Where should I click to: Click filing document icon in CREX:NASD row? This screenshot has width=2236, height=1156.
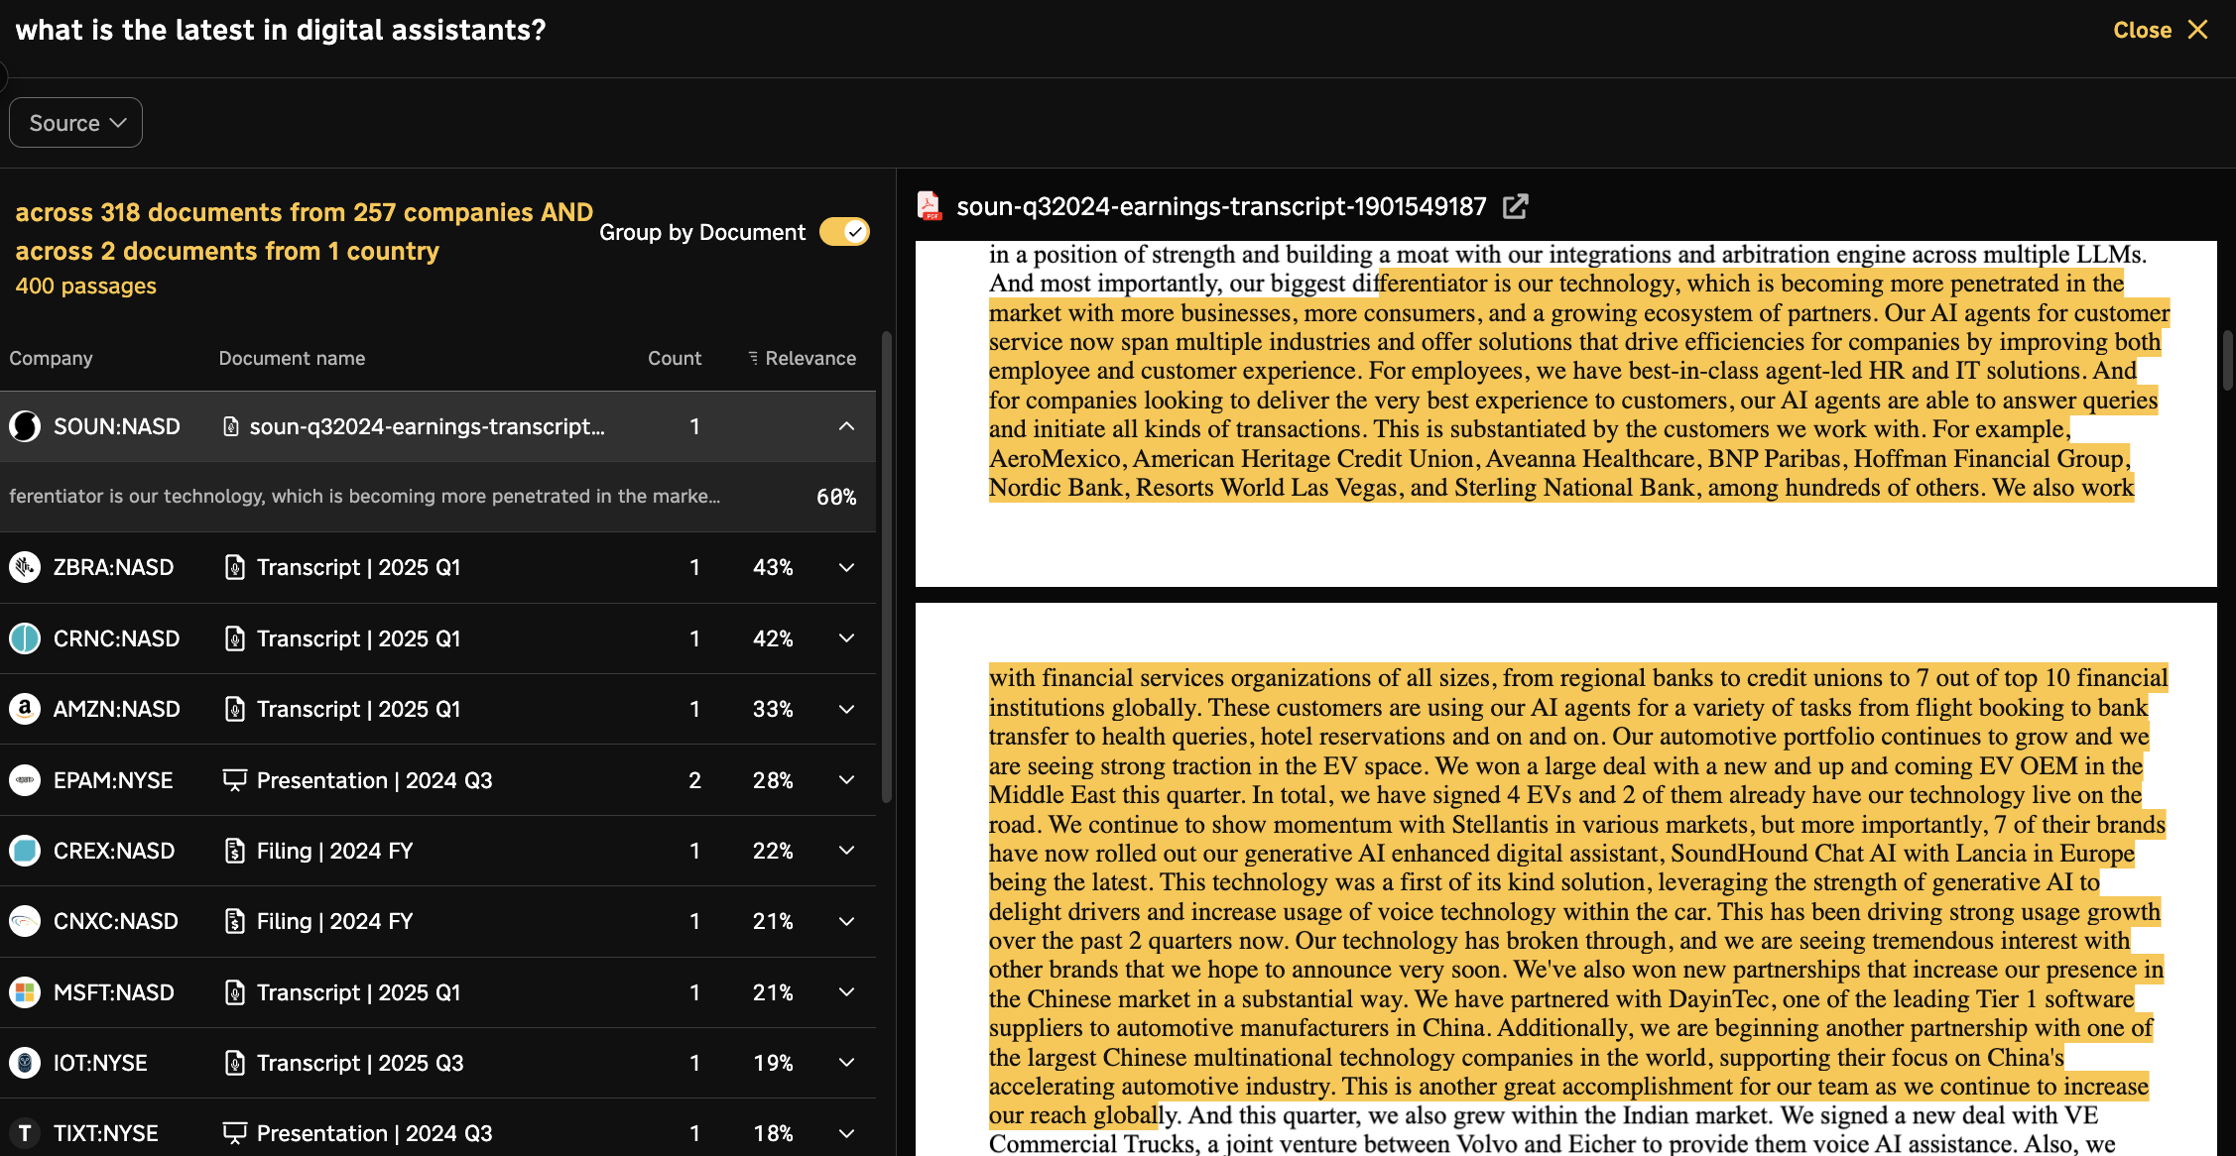coord(234,851)
